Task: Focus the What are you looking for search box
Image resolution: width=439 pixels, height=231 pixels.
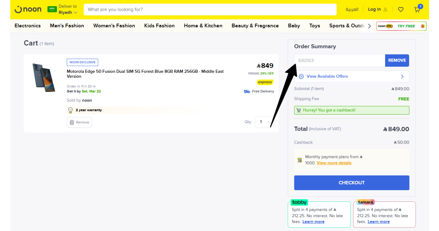Action: [210, 9]
